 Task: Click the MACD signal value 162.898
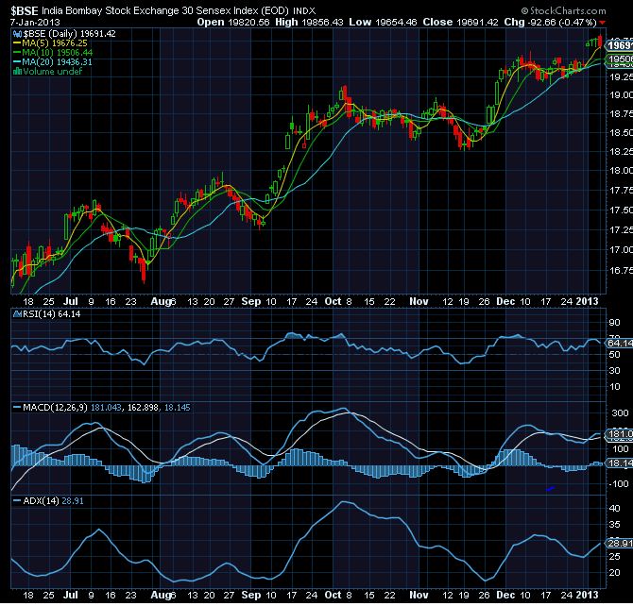click(143, 408)
